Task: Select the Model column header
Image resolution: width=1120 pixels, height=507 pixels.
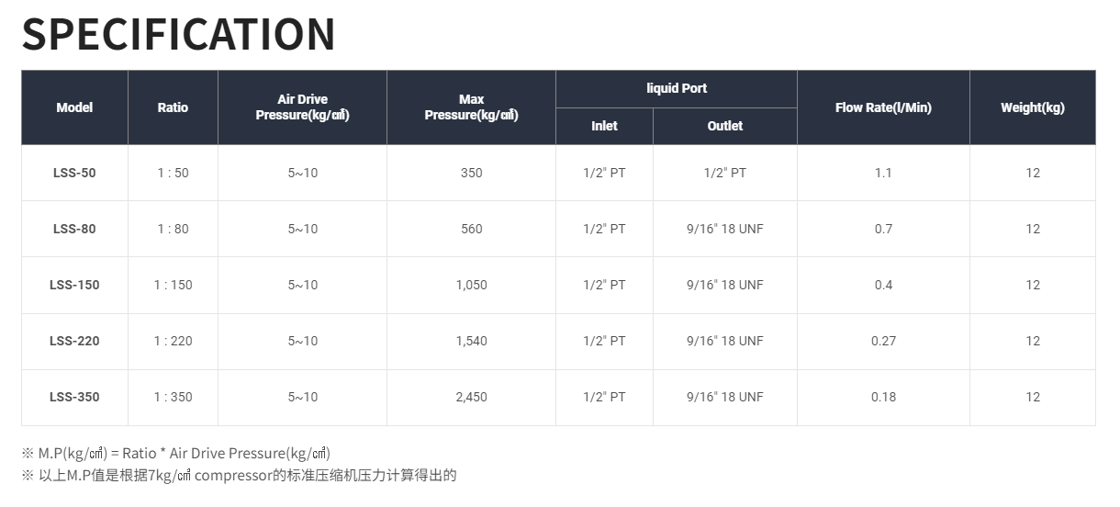Action: 74,107
